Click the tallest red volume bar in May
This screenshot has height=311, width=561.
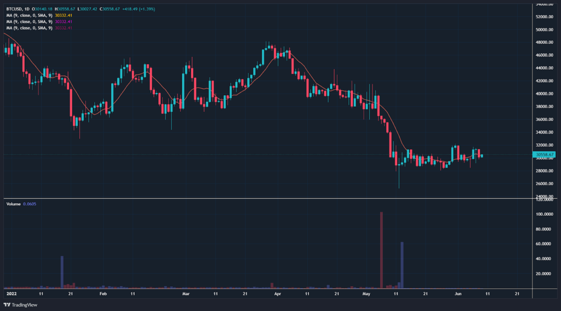point(381,250)
